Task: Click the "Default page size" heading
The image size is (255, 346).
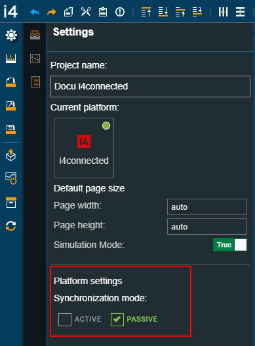Action: tap(89, 188)
